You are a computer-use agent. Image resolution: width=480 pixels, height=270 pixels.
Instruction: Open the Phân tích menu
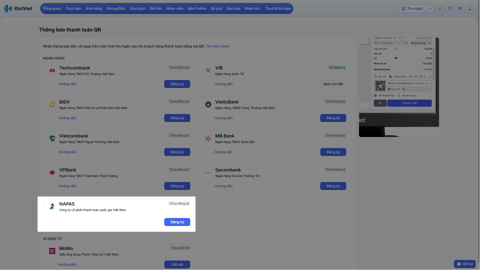[x=253, y=8]
